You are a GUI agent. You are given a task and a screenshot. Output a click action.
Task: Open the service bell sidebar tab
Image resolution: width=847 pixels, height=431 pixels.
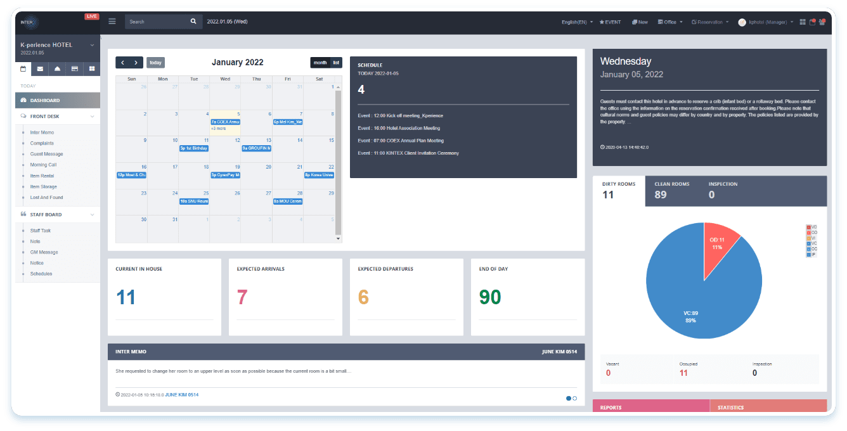[x=58, y=68]
